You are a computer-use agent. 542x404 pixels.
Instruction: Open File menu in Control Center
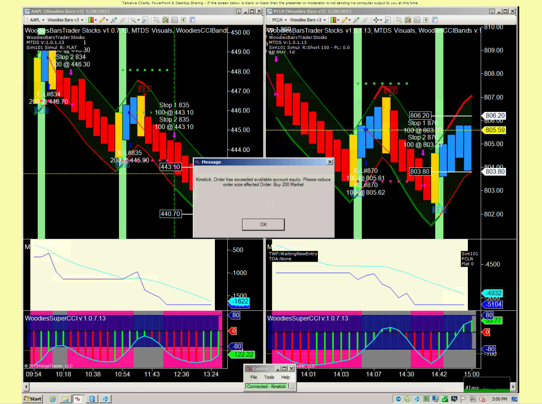pos(254,377)
